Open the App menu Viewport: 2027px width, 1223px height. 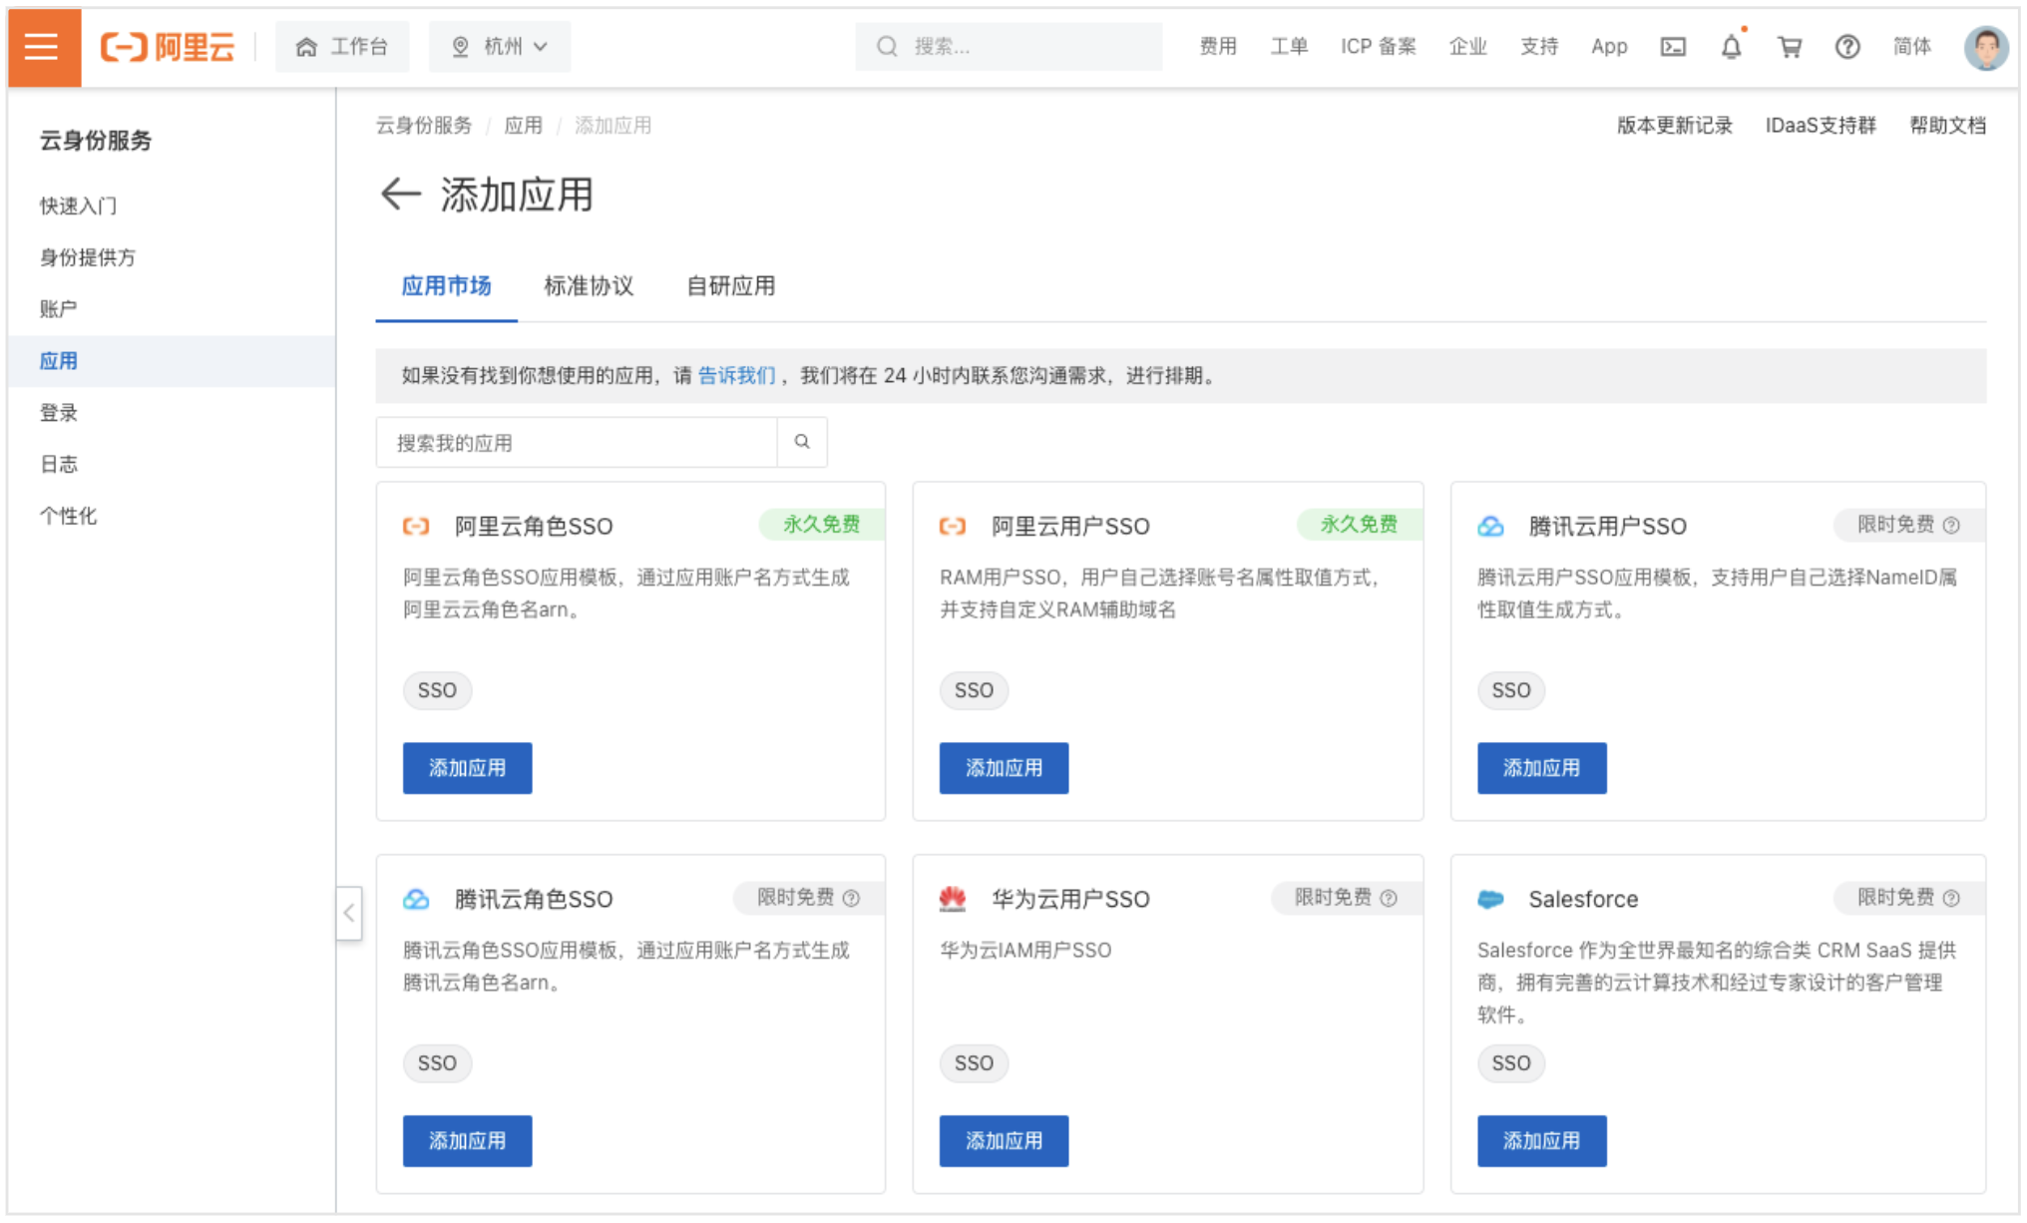tap(1608, 47)
